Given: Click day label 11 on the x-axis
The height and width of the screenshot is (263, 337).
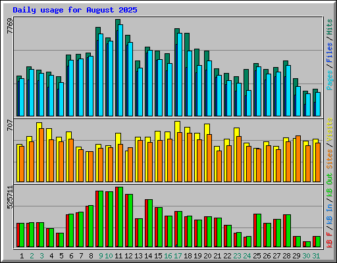Looking at the screenshot, I should pos(118,256).
